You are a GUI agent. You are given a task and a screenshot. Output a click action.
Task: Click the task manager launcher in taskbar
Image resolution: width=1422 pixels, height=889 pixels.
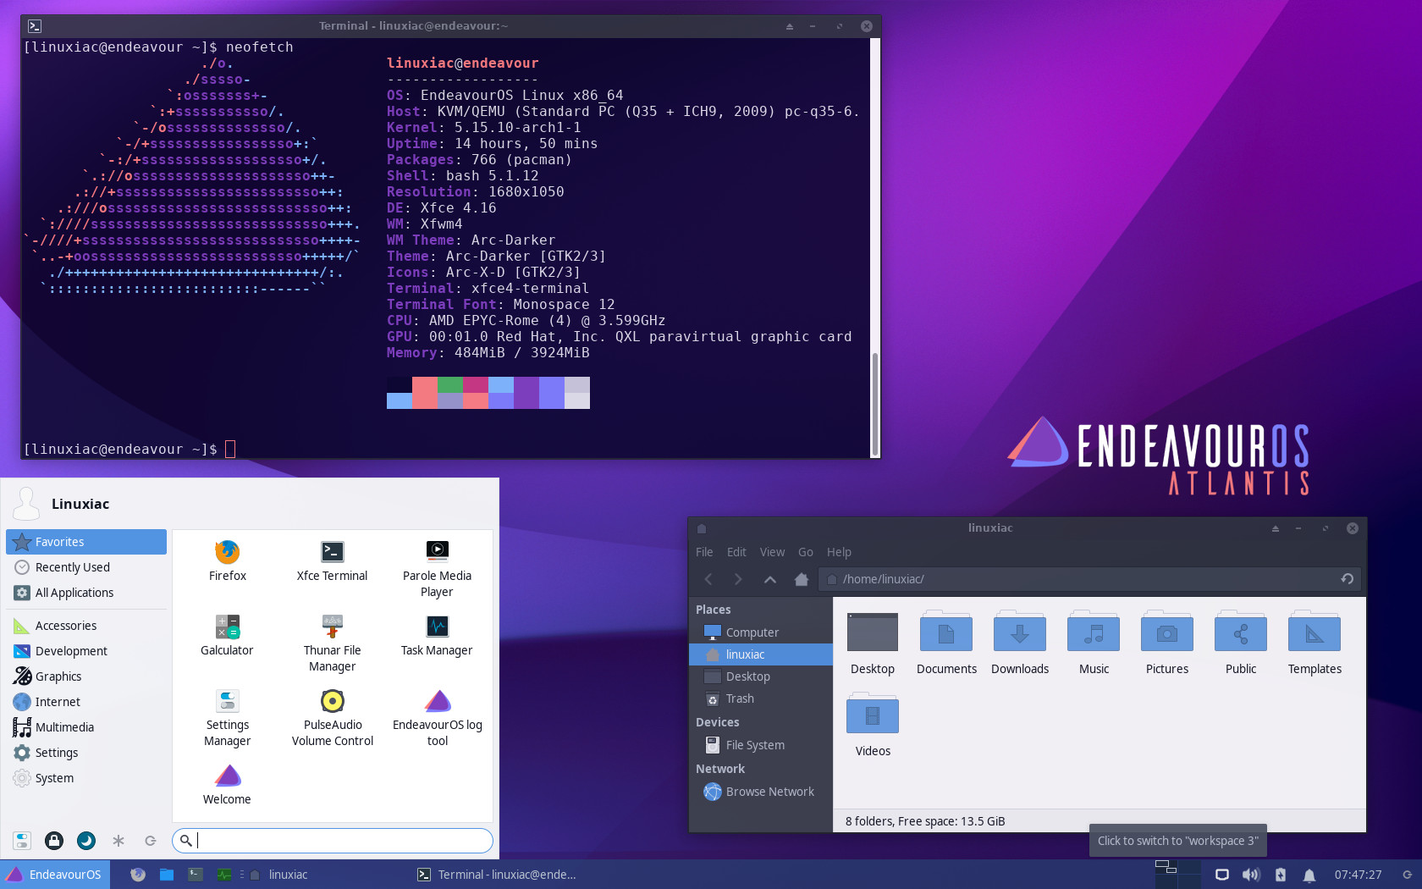click(x=224, y=875)
